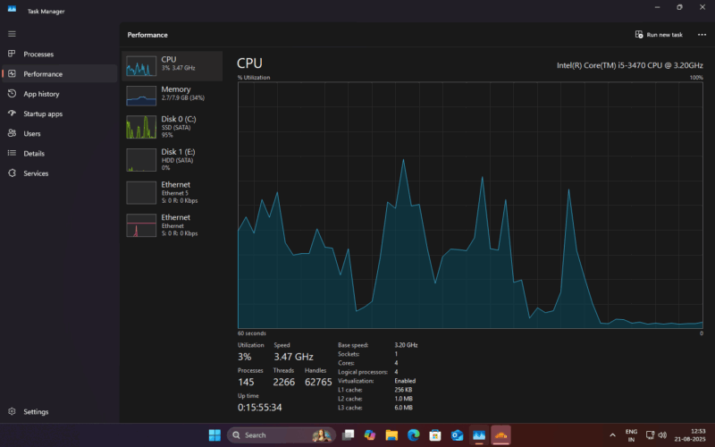The height and width of the screenshot is (447, 715).
Task: Open Copilot from the taskbar
Action: tap(370, 434)
